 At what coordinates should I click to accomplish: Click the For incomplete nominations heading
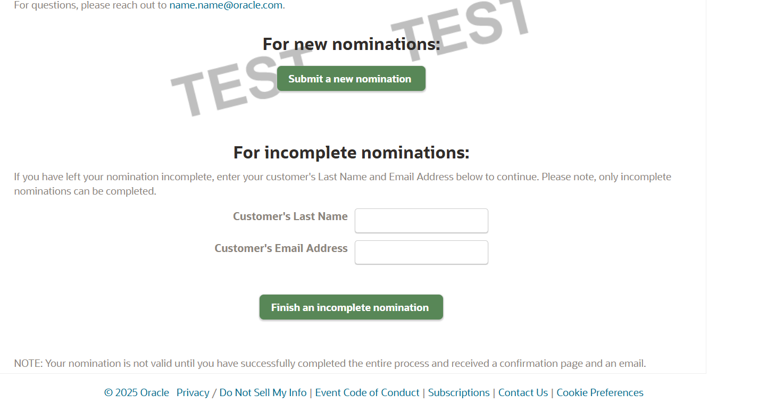coord(351,153)
